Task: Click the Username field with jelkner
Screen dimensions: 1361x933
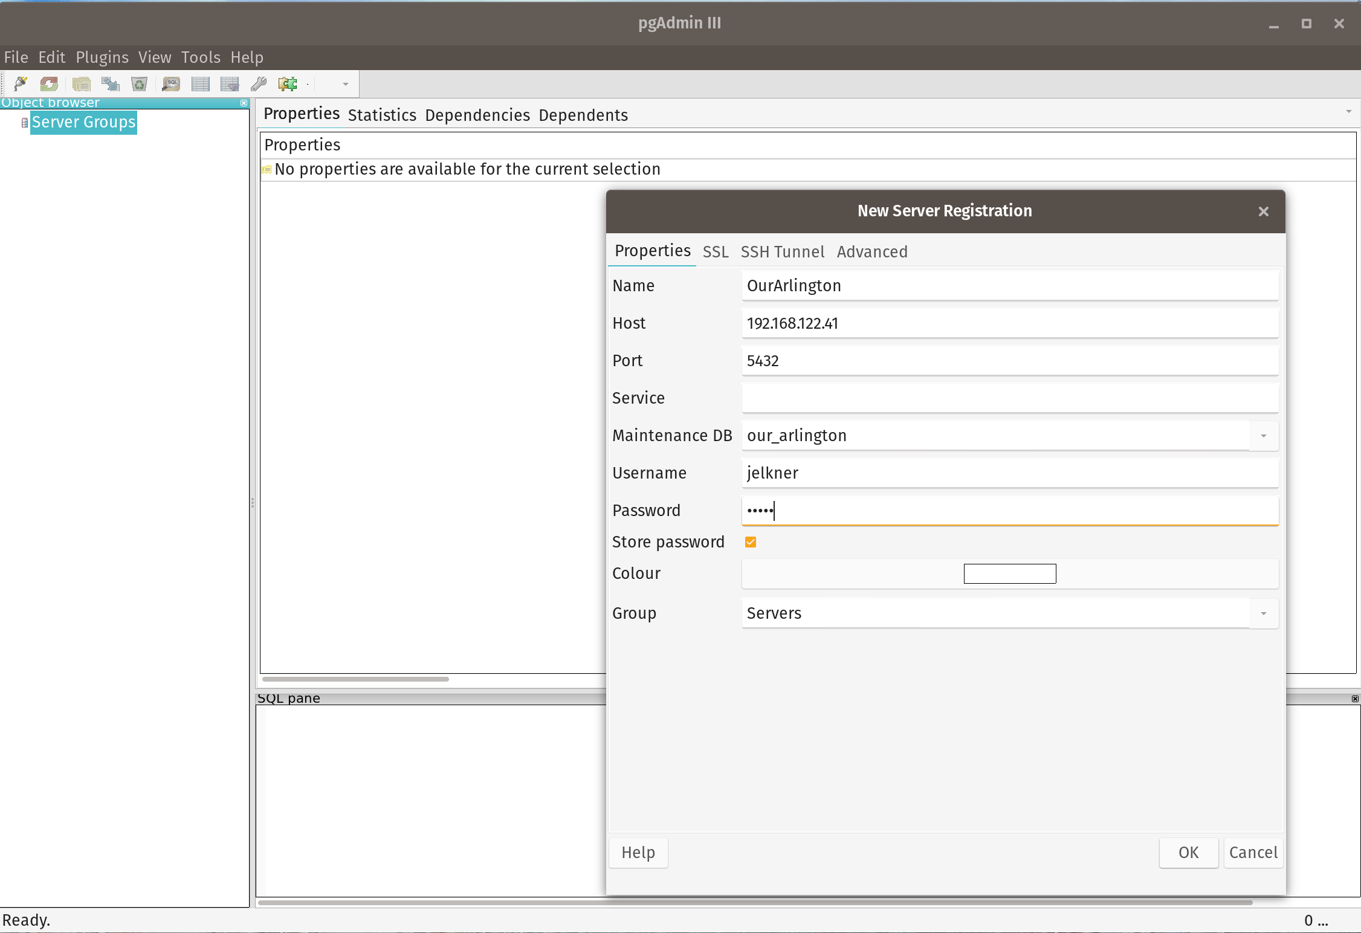Action: 1010,473
